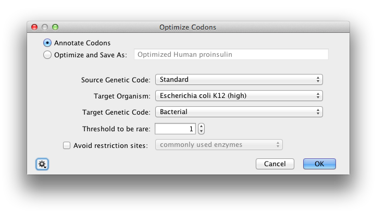Decrease the rare threshold with down arrow
Viewport: 386px width, 211px height.
pyautogui.click(x=202, y=131)
